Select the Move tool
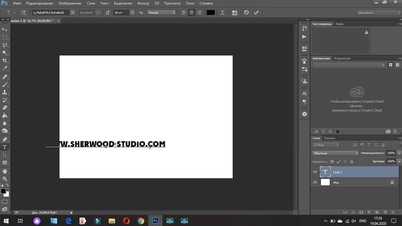This screenshot has width=402, height=226. [x=4, y=30]
